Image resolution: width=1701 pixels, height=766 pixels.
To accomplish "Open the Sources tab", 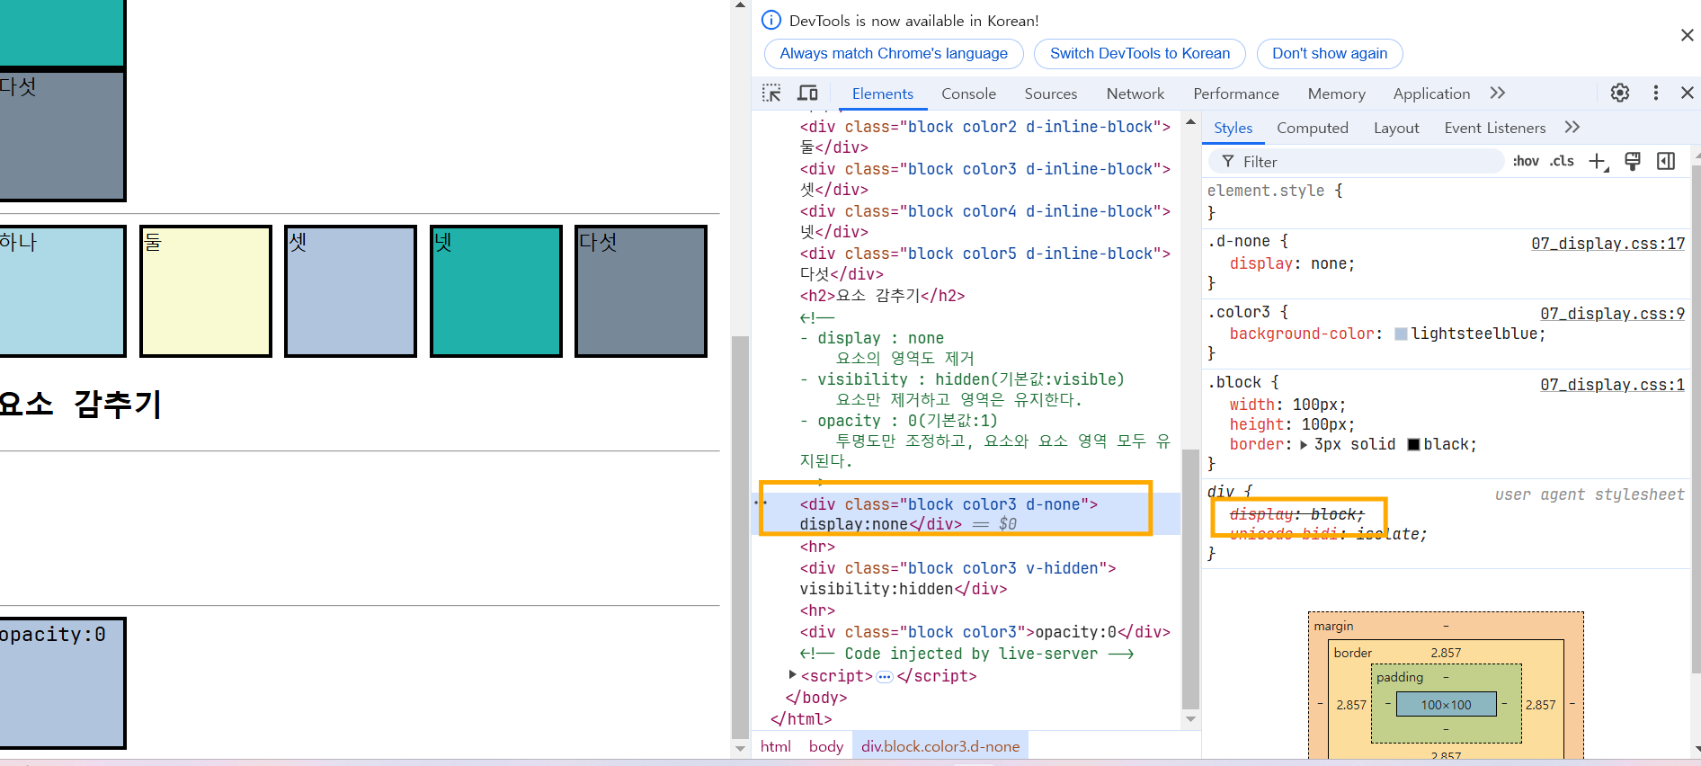I will click(1050, 94).
